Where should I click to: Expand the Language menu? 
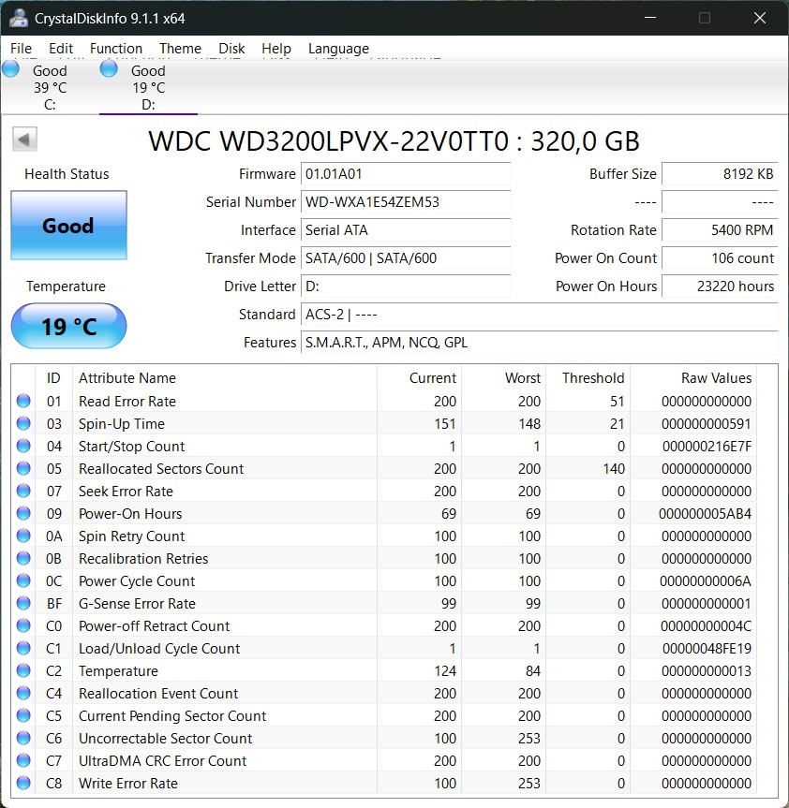click(338, 49)
